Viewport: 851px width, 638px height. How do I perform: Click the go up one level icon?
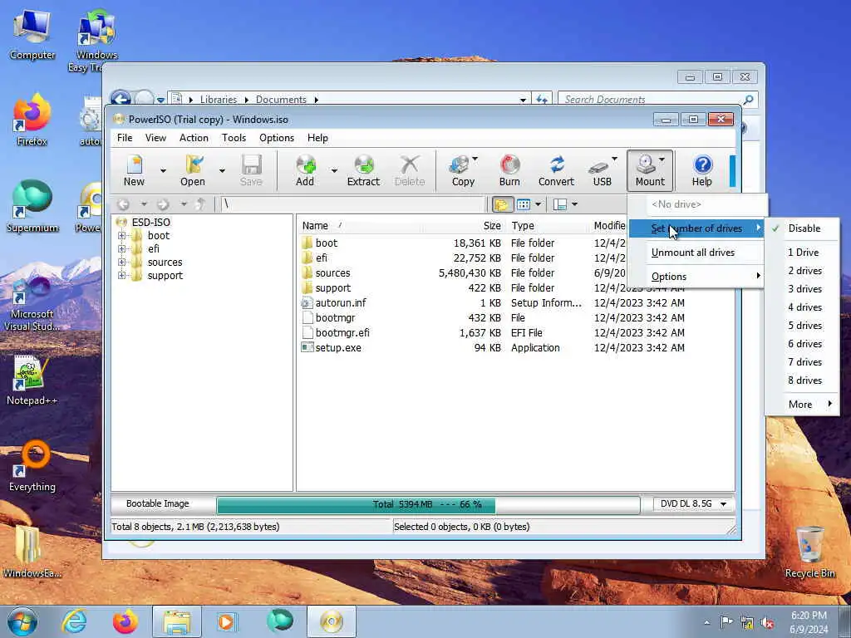click(x=201, y=204)
